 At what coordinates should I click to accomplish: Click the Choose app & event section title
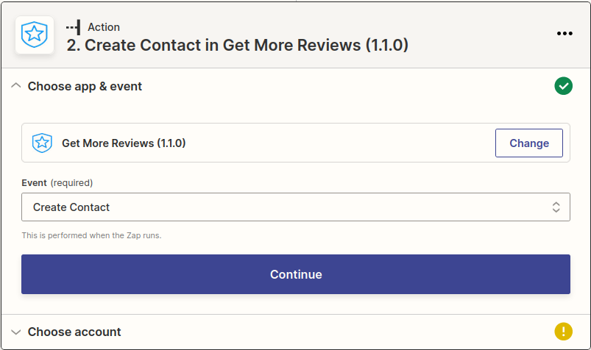click(x=85, y=86)
